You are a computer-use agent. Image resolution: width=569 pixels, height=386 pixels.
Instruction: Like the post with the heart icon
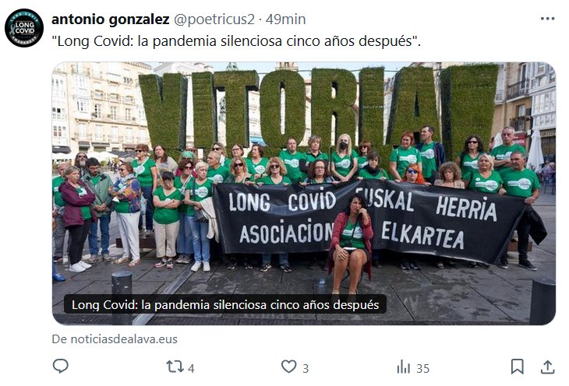pos(289,367)
